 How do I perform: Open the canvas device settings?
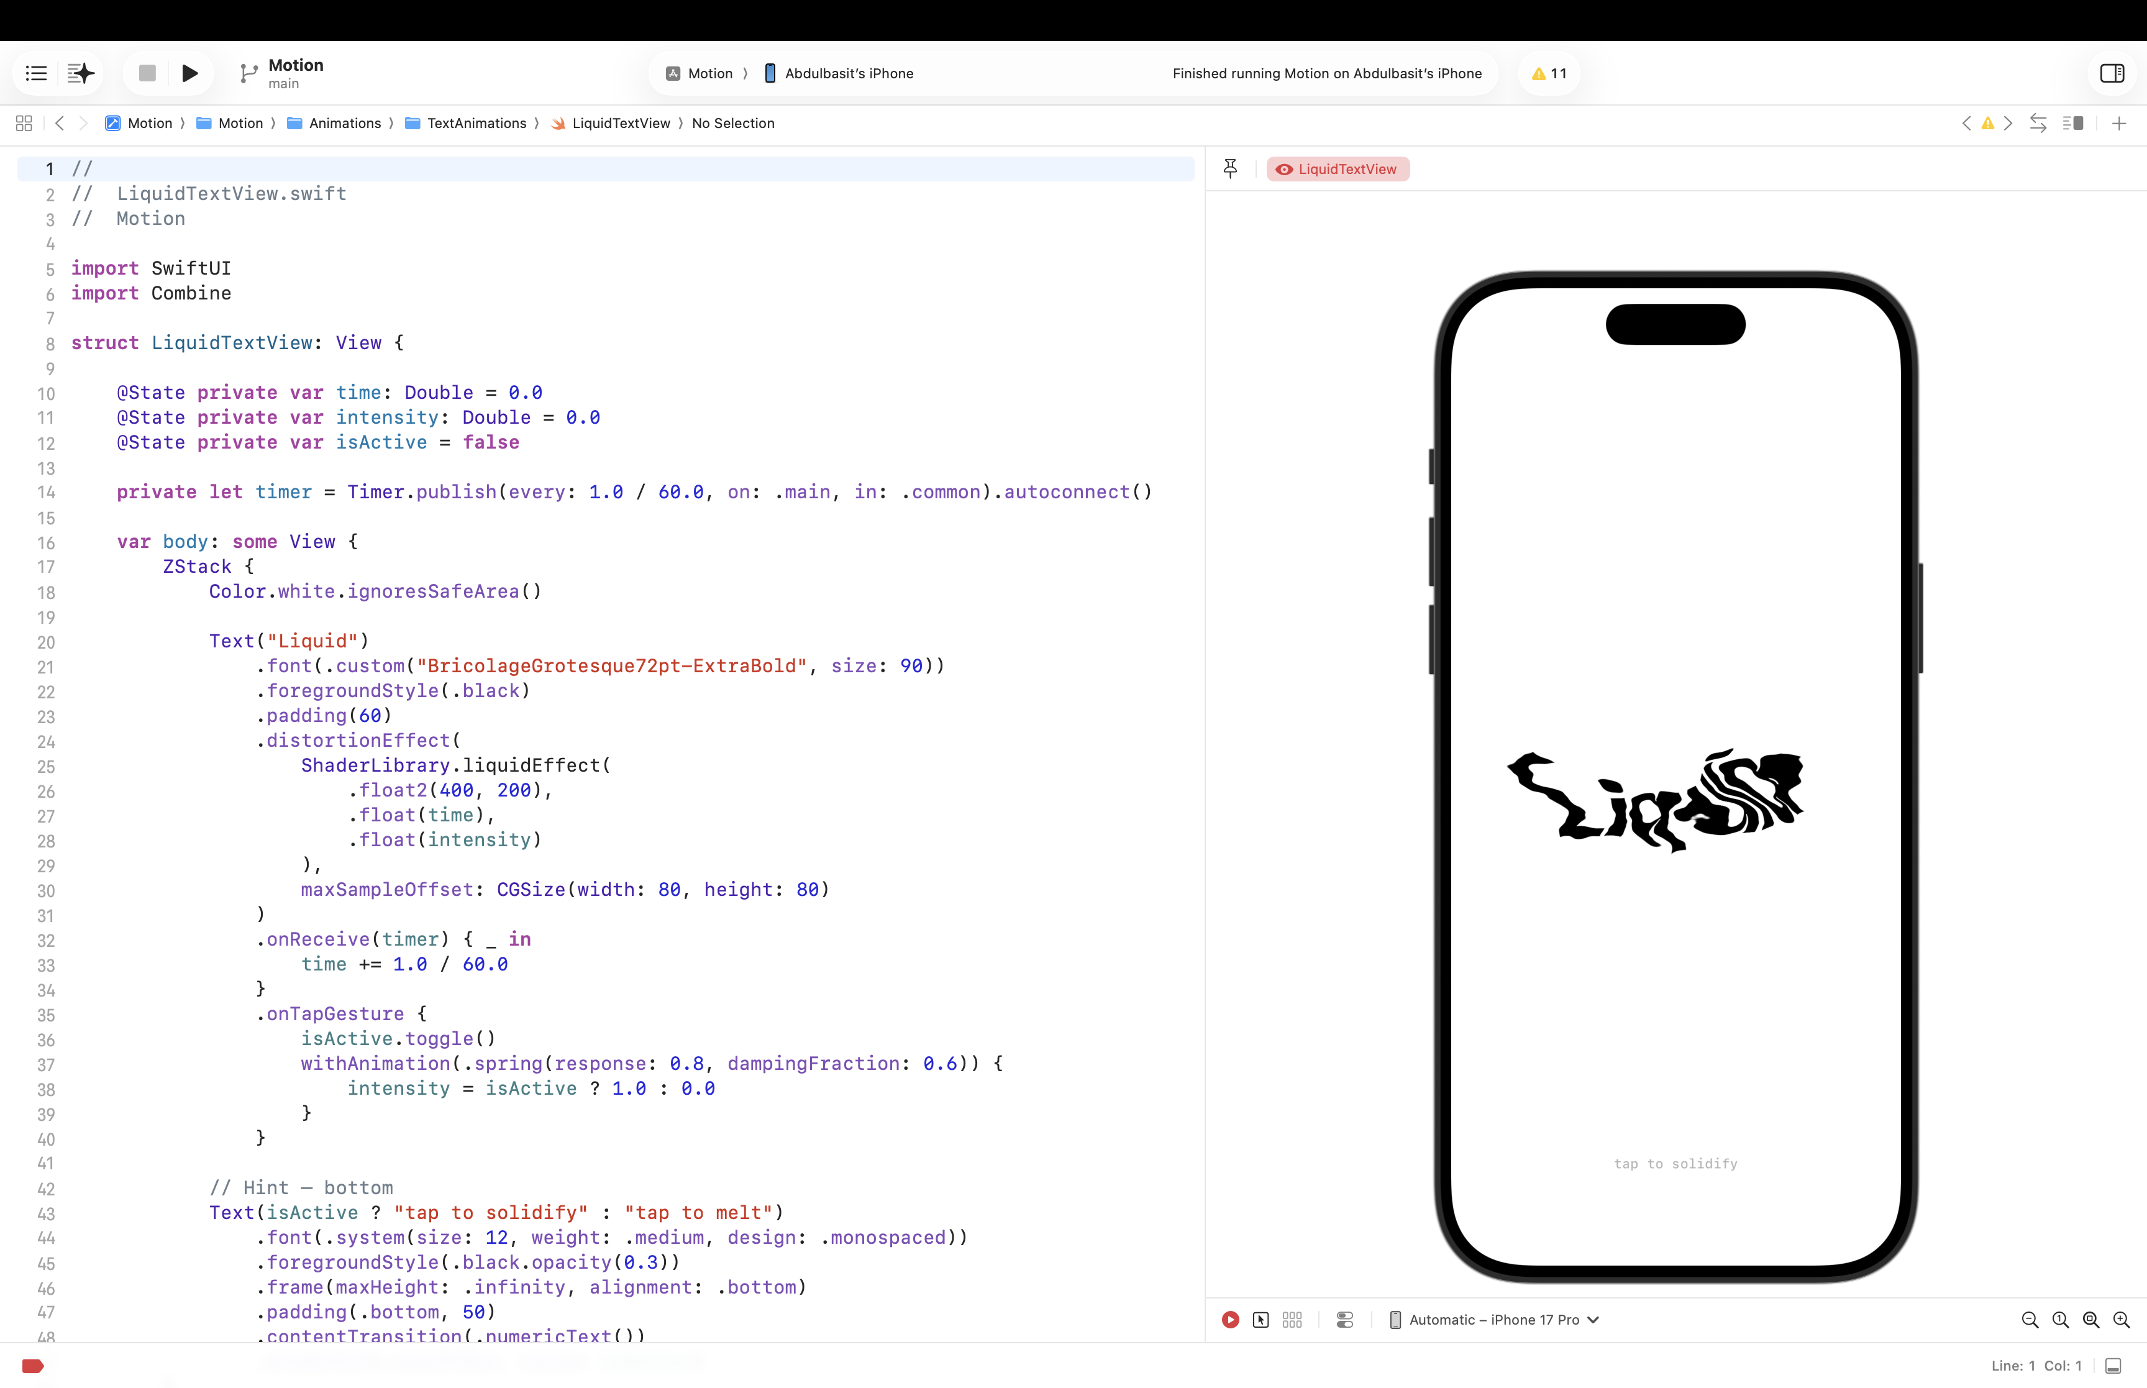point(1344,1320)
